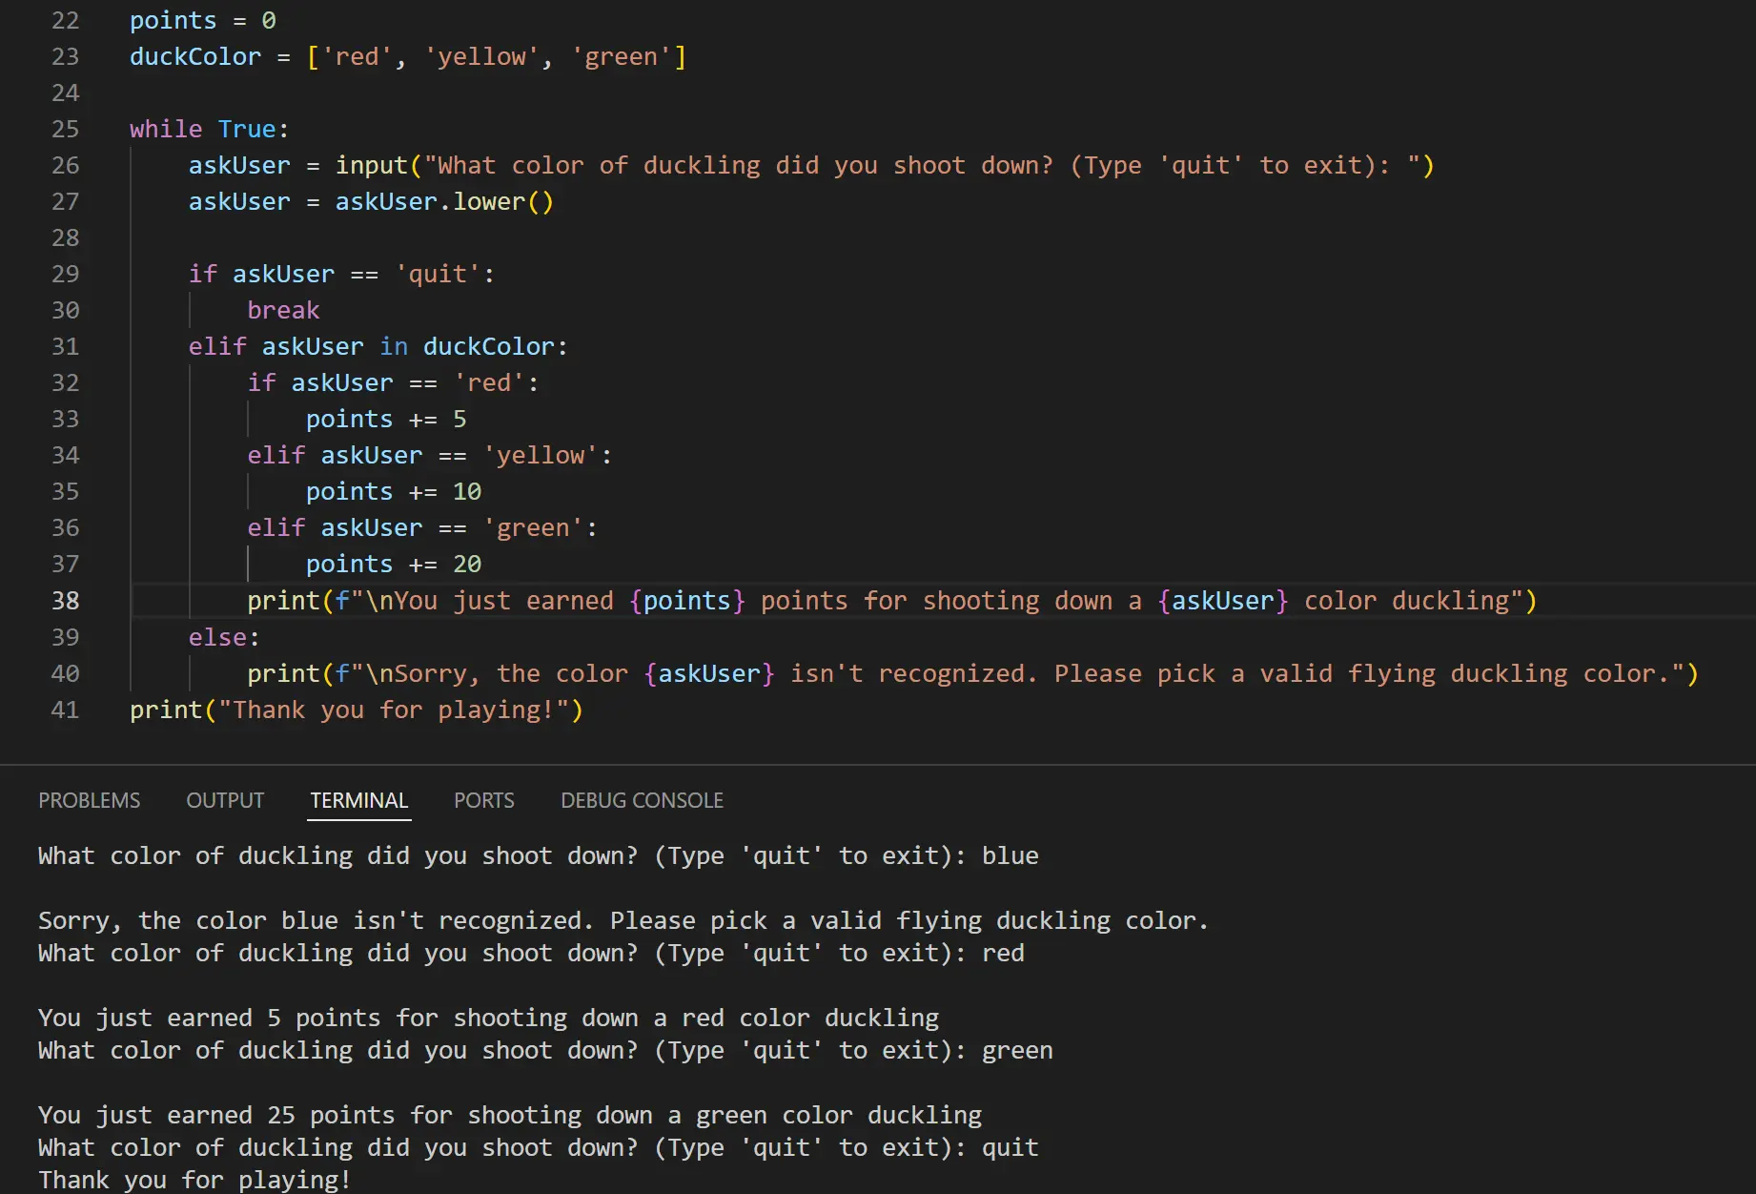Place cursor on 'points = 0' line
The height and width of the screenshot is (1194, 1756).
[x=203, y=20]
